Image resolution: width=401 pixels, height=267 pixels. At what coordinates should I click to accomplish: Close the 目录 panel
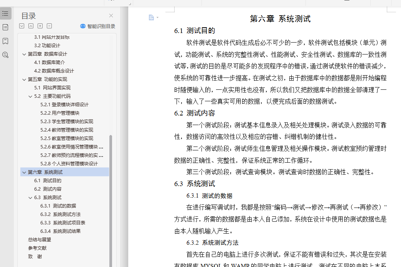pos(111,16)
